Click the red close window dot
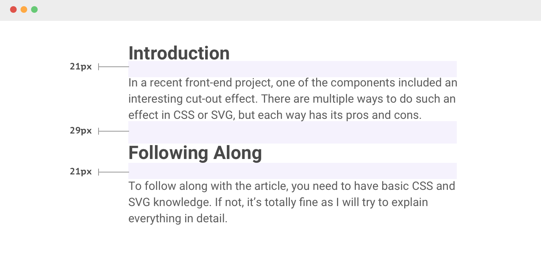Image resolution: width=541 pixels, height=257 pixels. point(13,10)
